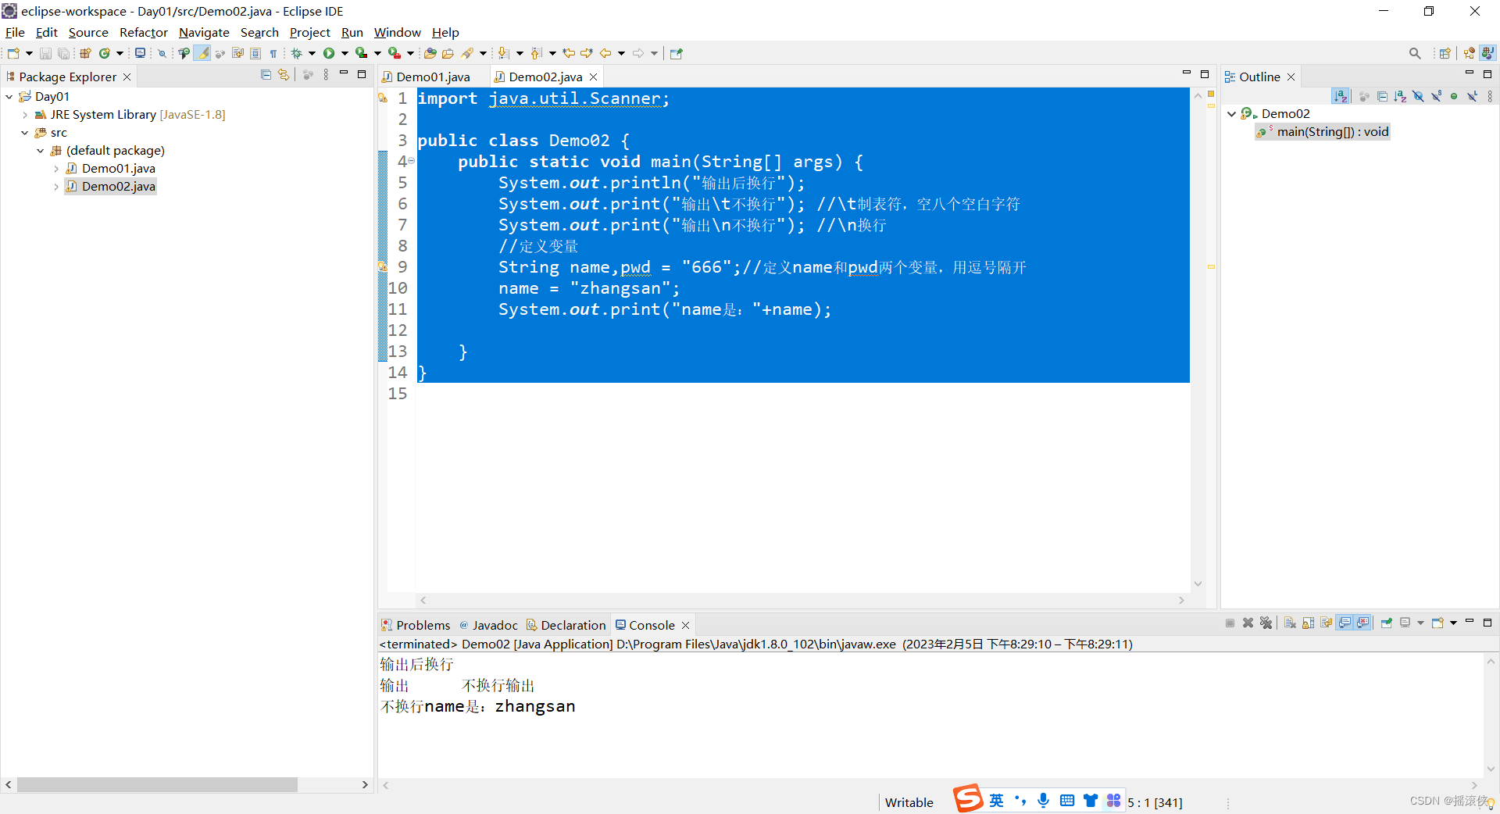Click the New file toolbar icon
Viewport: 1500px width, 814px height.
(13, 53)
